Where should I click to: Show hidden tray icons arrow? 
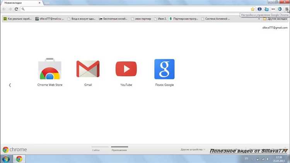[252, 159]
